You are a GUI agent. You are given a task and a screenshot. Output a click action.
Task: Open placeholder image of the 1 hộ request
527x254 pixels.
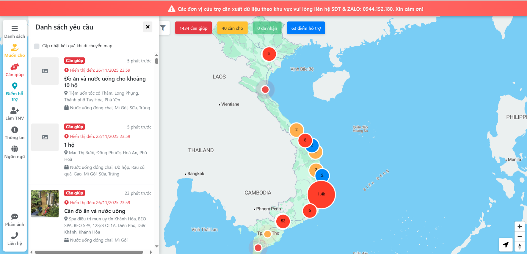click(x=45, y=137)
